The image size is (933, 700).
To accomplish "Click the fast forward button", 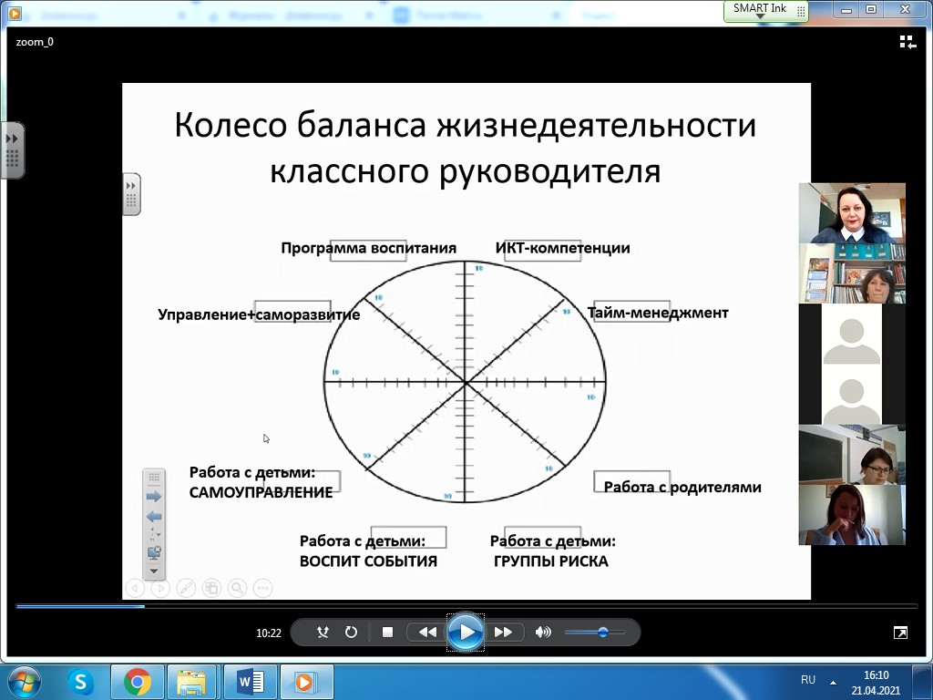I will click(x=503, y=632).
